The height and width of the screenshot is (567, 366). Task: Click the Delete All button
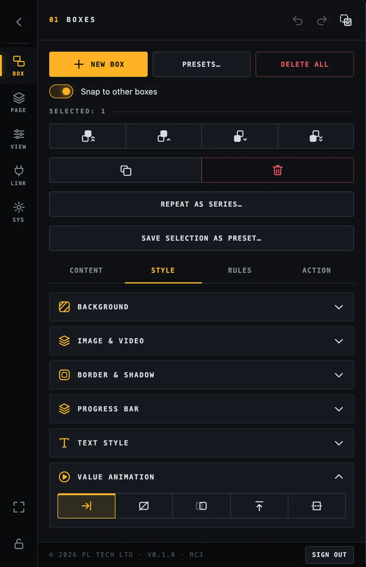pyautogui.click(x=305, y=64)
